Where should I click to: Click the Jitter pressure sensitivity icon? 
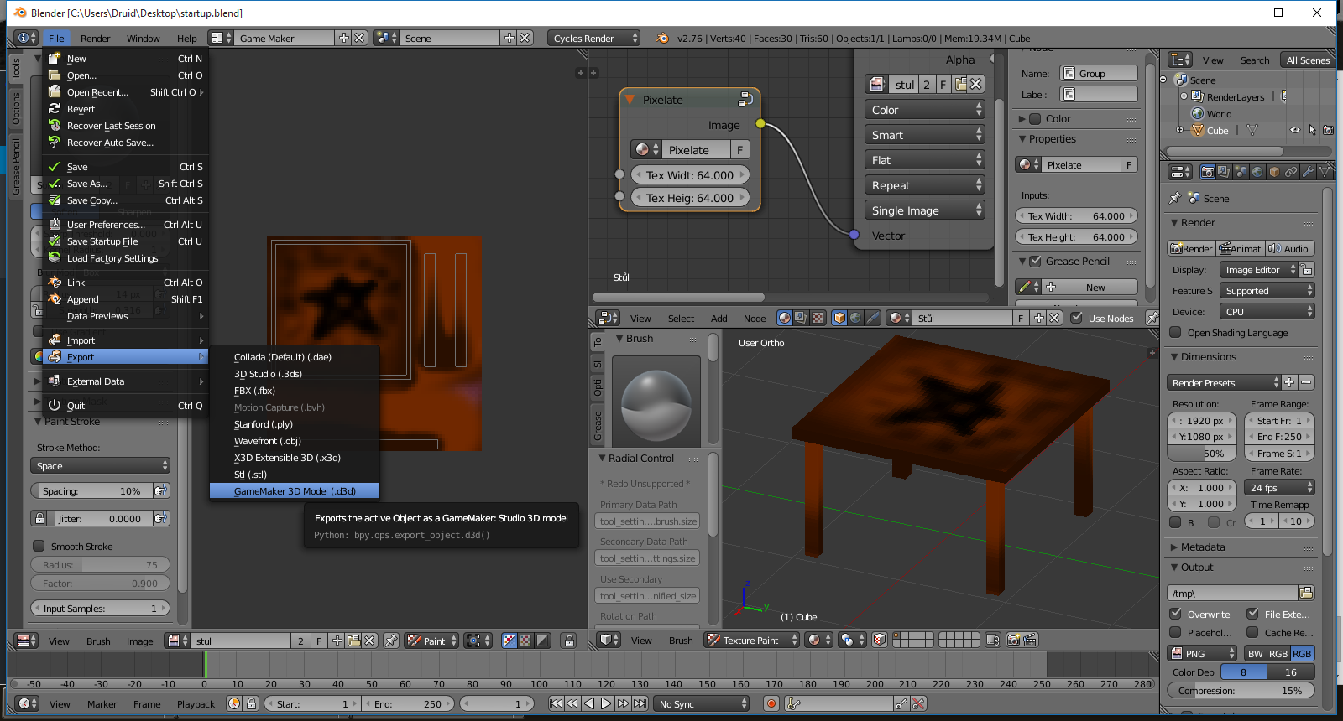coord(161,519)
